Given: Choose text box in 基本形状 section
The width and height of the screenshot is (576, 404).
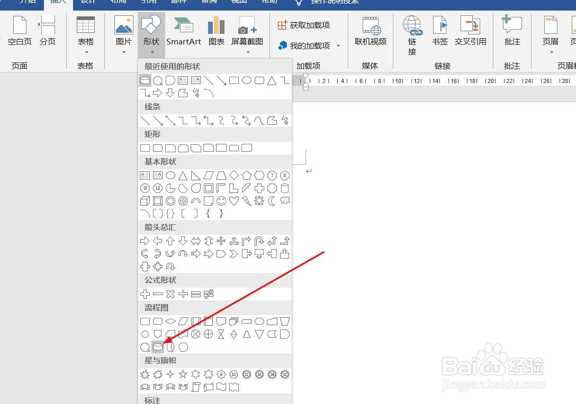Looking at the screenshot, I should (x=145, y=176).
